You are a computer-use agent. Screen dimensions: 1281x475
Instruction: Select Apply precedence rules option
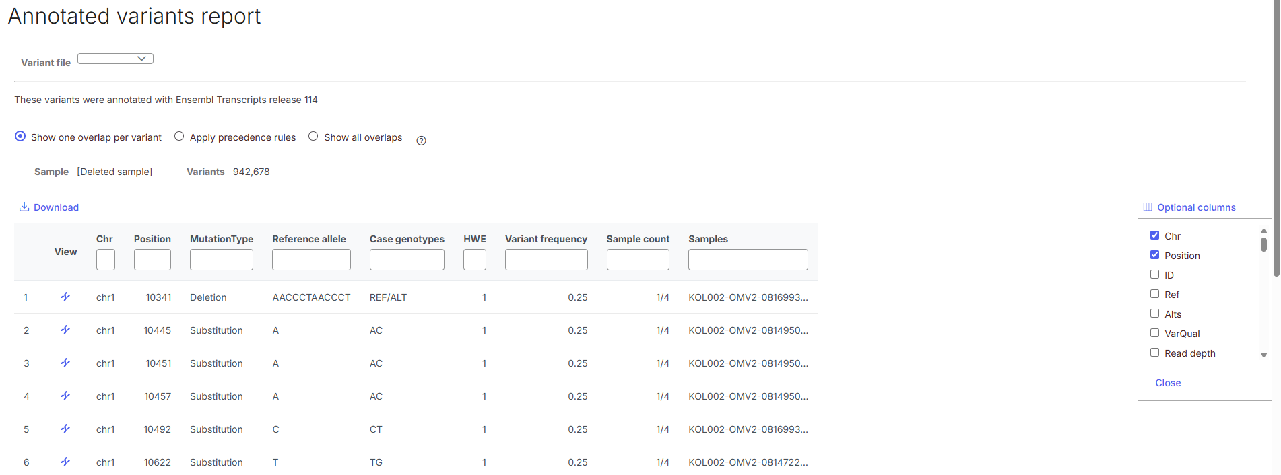tap(179, 137)
